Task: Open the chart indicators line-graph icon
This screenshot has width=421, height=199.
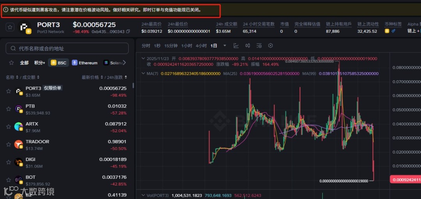Action: [x=236, y=46]
